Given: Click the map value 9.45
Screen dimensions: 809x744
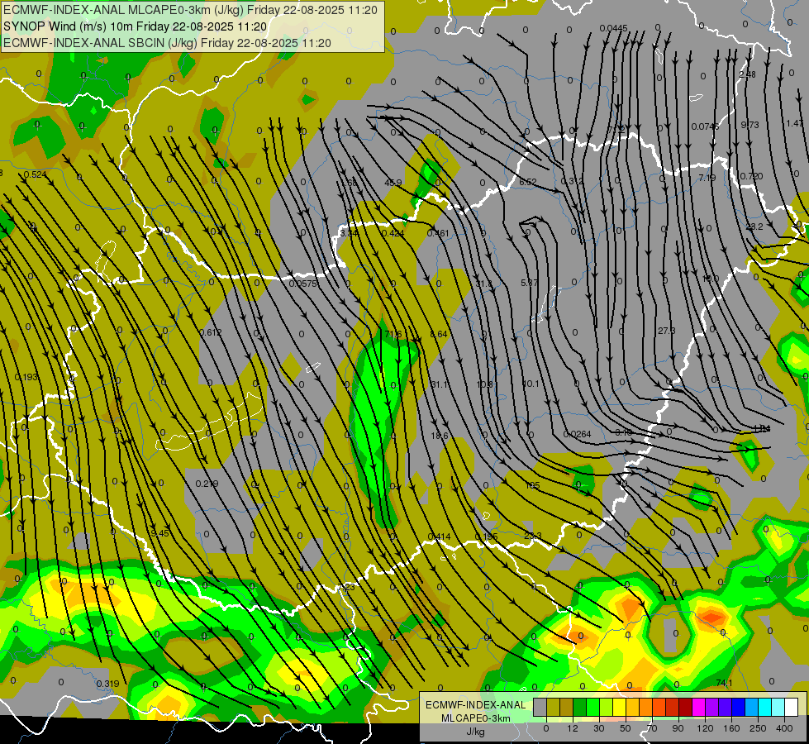Looking at the screenshot, I should point(159,533).
